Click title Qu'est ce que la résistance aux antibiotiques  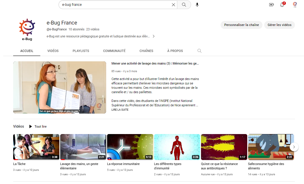219,166
